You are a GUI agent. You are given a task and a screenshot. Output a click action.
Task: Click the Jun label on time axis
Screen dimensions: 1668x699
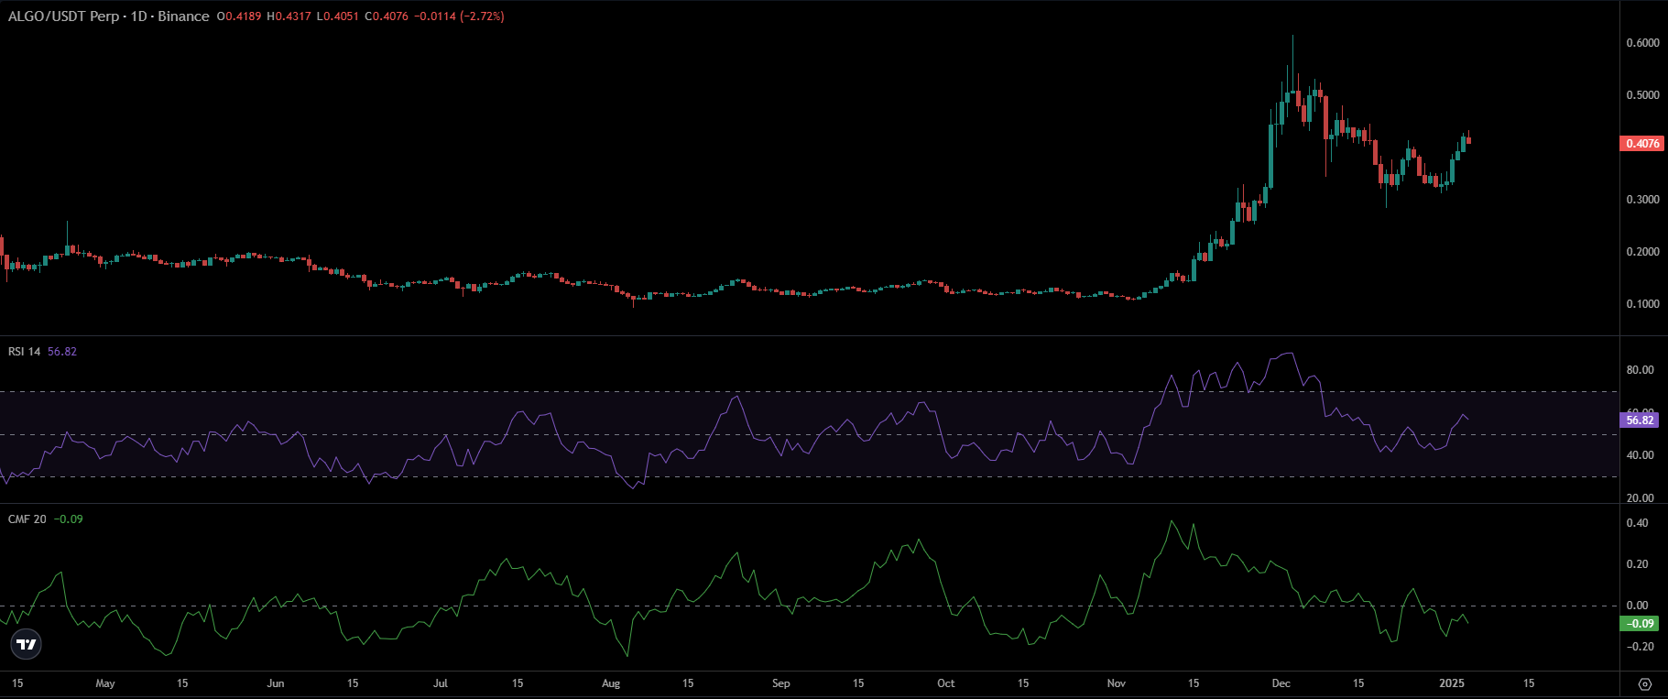[276, 683]
